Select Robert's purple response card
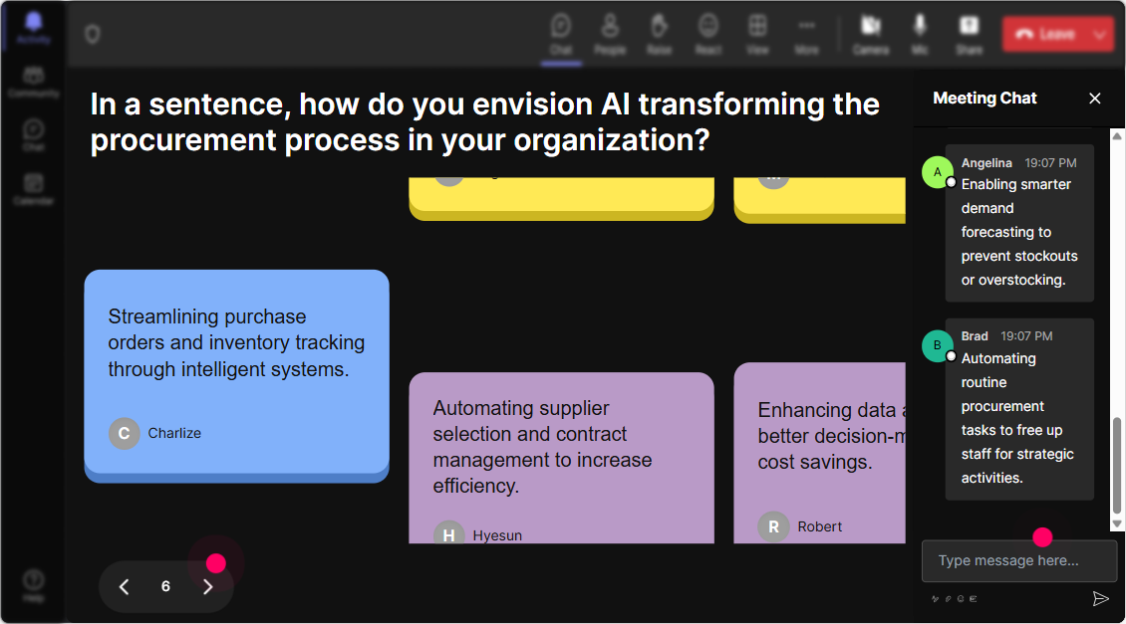1126x624 pixels. click(x=819, y=453)
